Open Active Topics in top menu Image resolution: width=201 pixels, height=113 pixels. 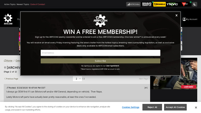pos(10,4)
